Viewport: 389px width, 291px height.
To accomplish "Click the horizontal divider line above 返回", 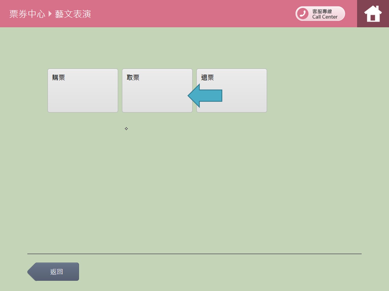I will [x=194, y=254].
